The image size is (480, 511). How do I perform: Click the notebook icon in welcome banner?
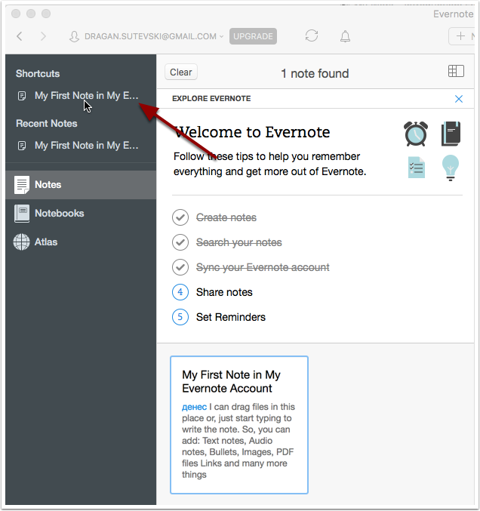click(451, 134)
